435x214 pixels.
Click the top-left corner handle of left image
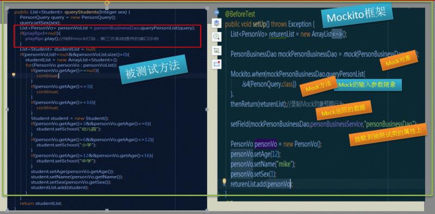coord(7,9)
